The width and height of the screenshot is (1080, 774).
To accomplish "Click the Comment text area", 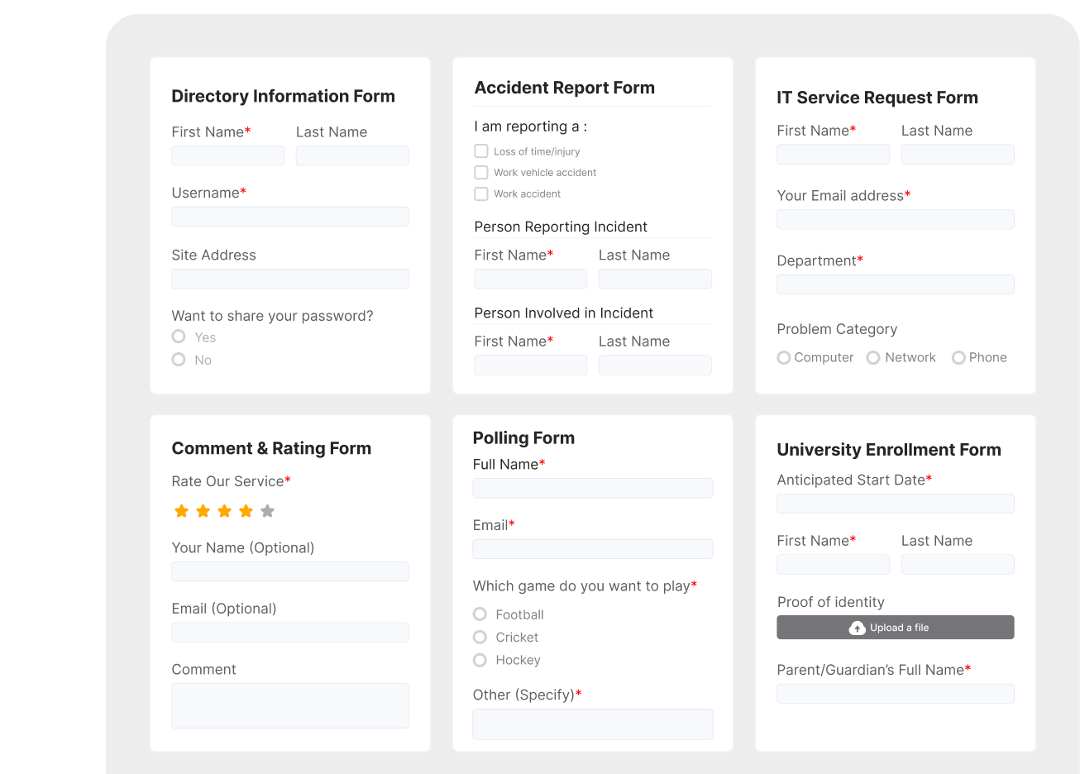I will coord(289,705).
